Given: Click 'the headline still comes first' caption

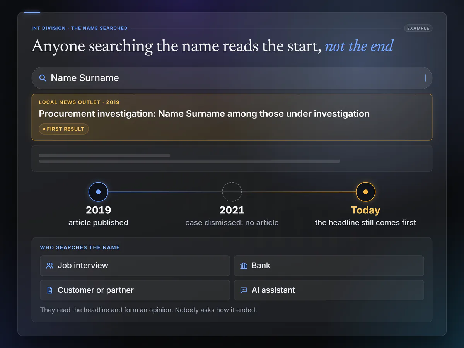Looking at the screenshot, I should click(365, 223).
